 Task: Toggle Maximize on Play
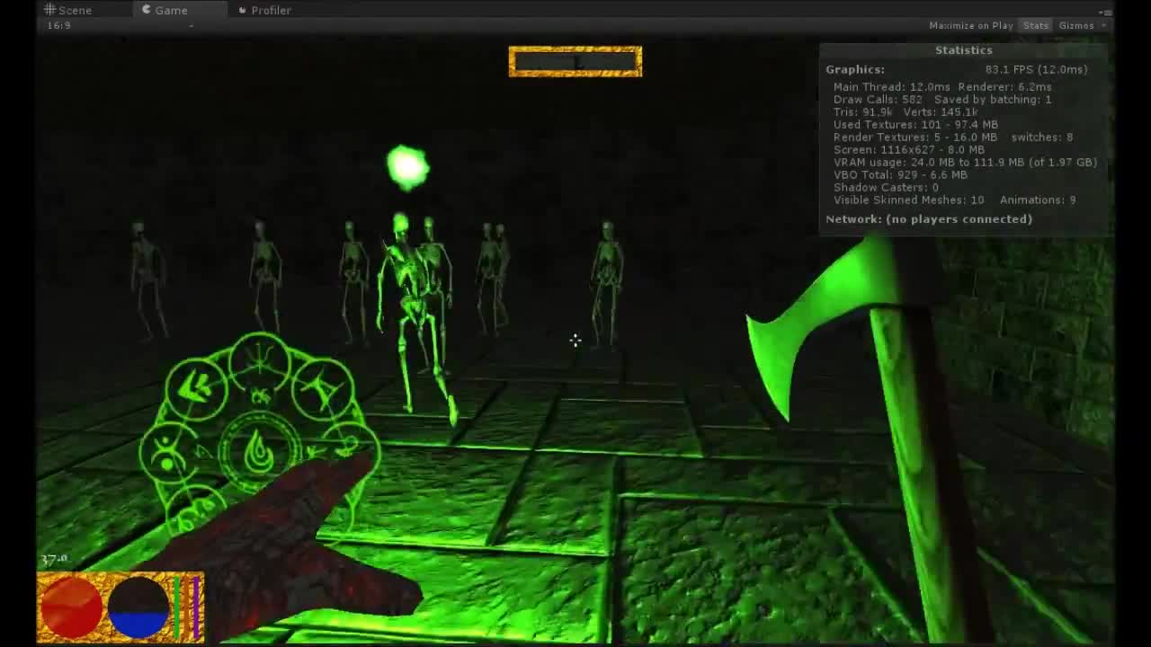tap(969, 25)
